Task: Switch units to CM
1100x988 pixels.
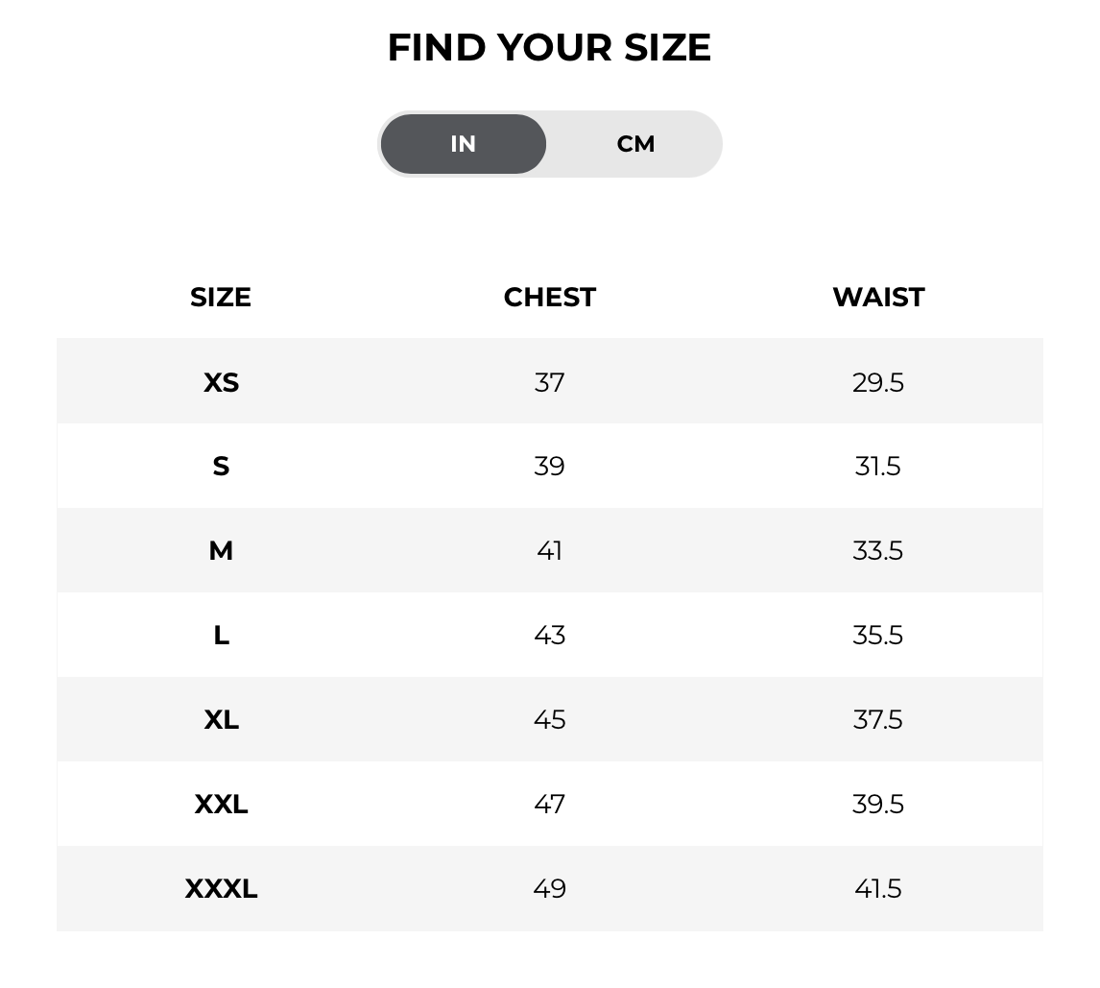Action: click(x=635, y=144)
